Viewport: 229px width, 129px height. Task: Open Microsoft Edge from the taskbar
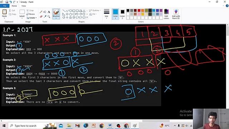point(86,125)
